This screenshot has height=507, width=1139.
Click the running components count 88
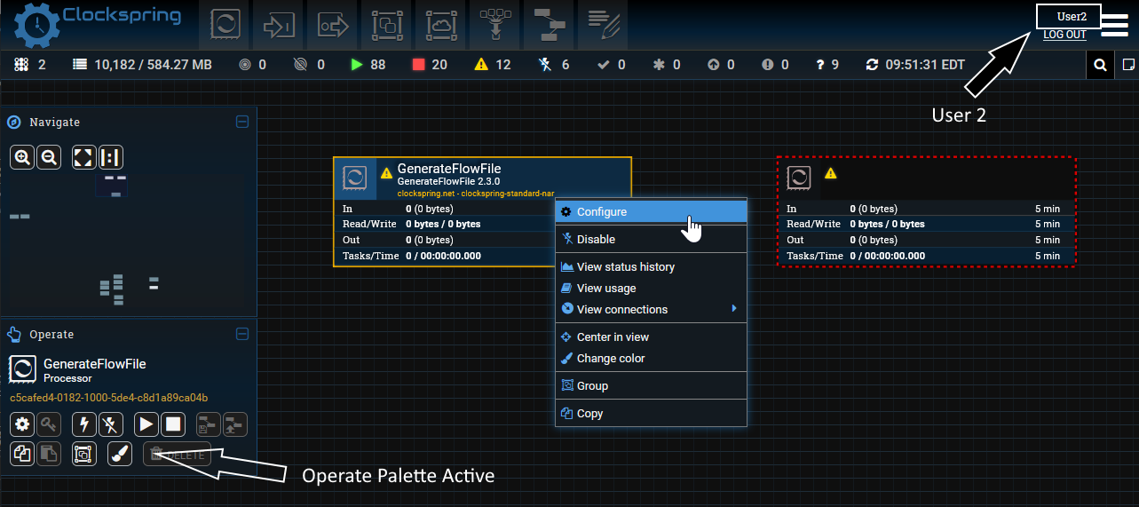[368, 65]
